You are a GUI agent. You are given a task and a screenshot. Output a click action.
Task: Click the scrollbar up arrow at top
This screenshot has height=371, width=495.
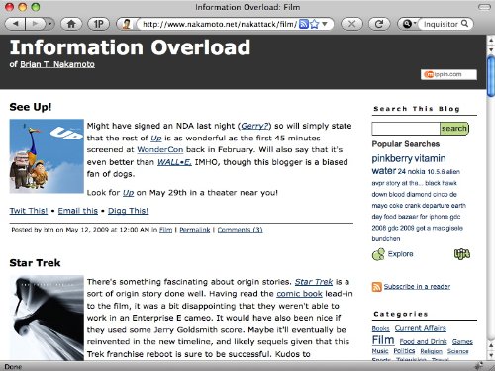click(491, 40)
